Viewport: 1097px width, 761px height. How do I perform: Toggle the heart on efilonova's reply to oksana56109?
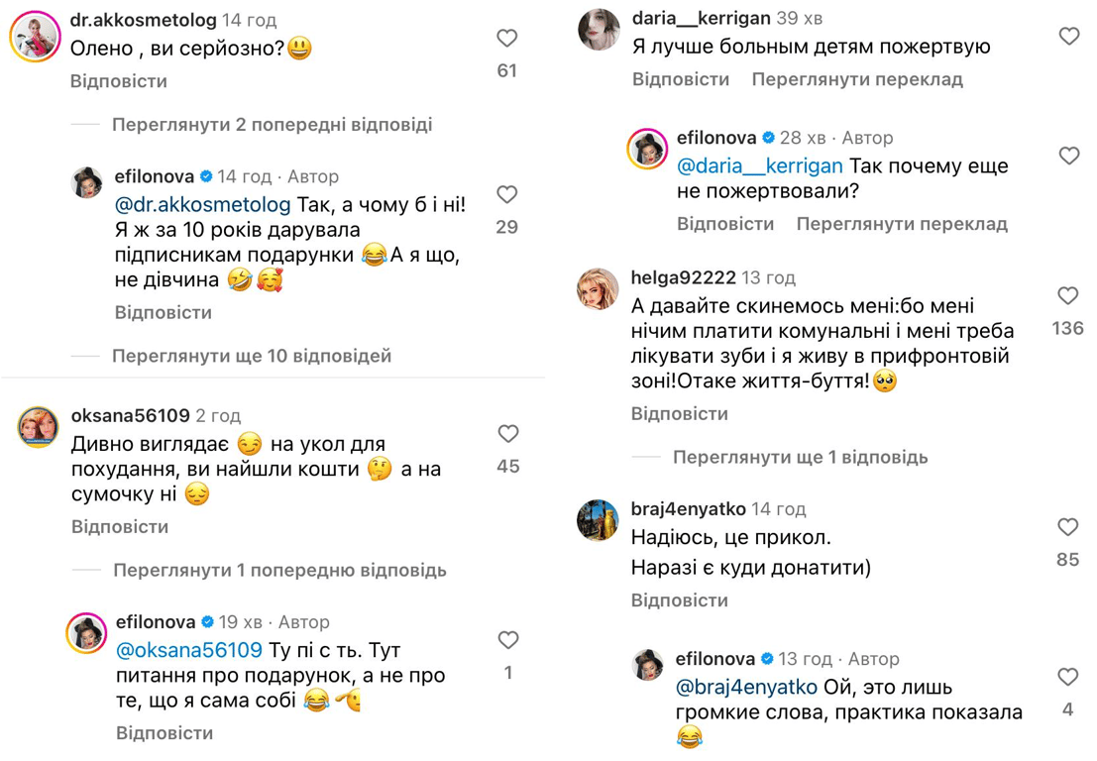coord(507,639)
